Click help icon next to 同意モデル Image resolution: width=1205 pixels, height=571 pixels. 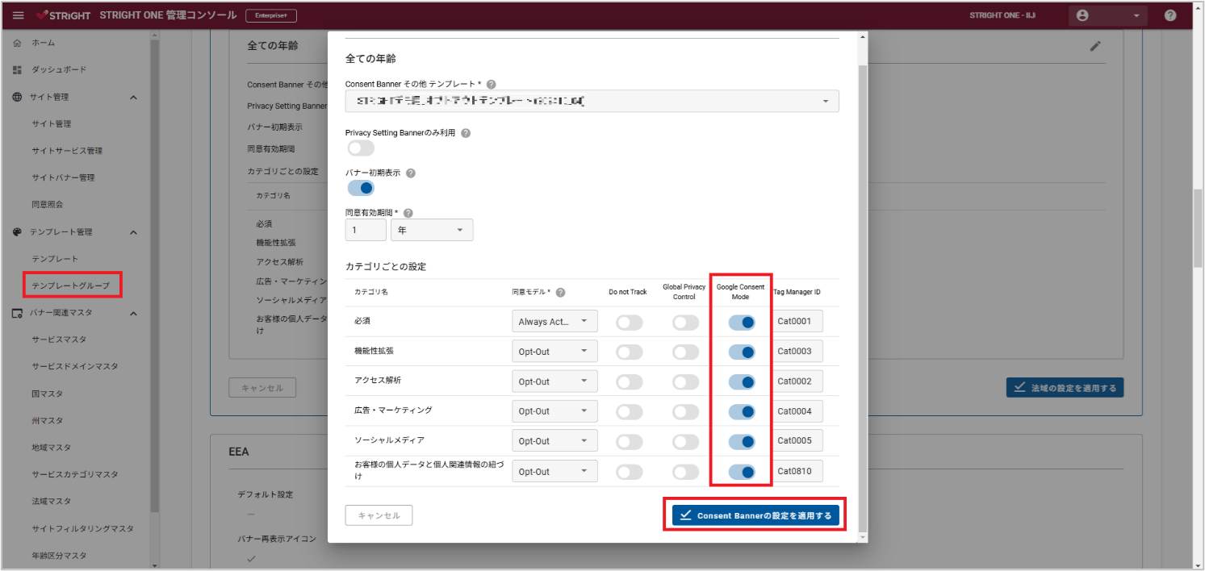[560, 293]
